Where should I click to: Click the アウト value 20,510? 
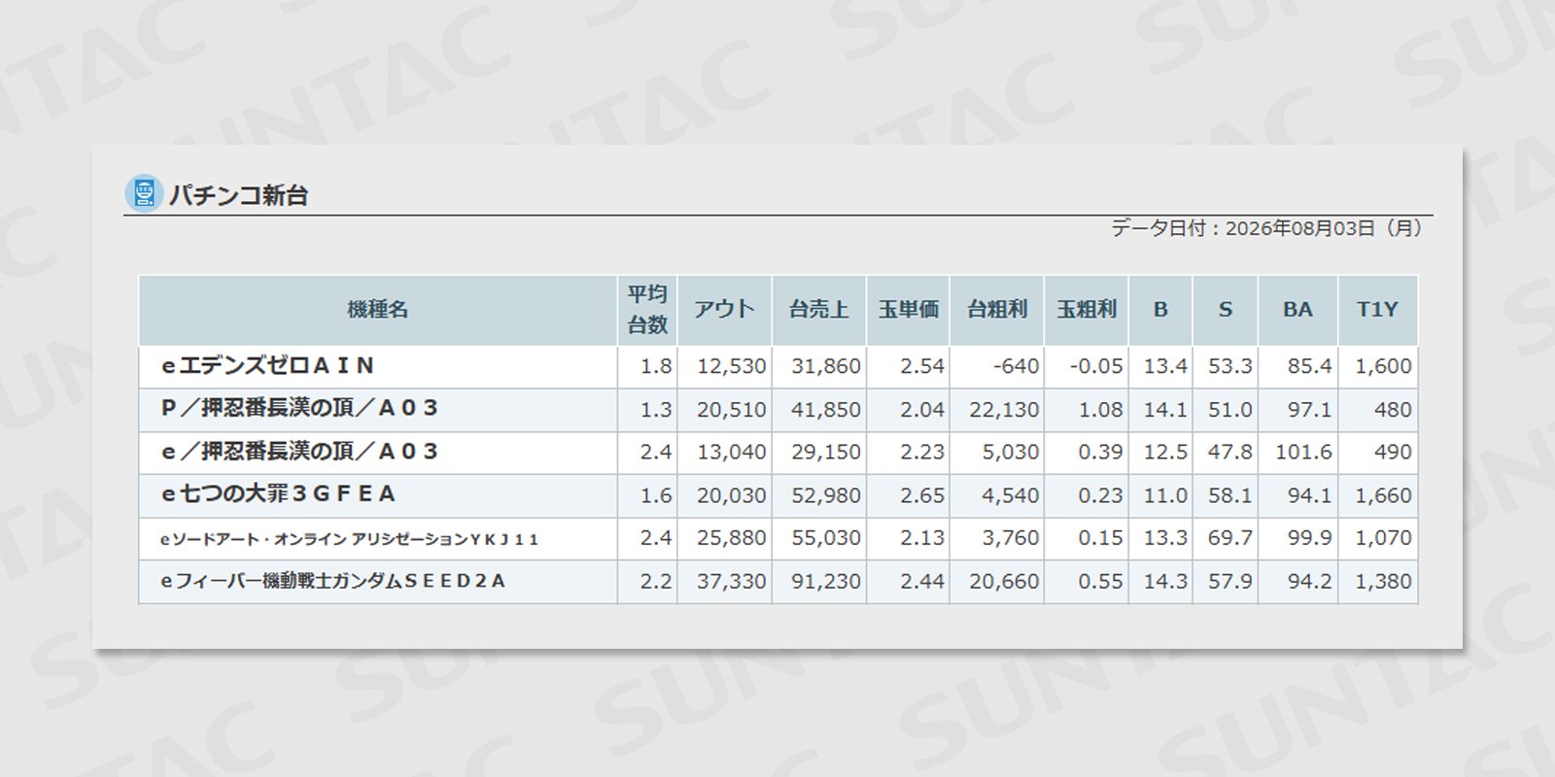tap(731, 410)
